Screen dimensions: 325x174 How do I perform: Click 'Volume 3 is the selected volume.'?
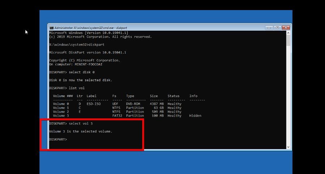pyautogui.click(x=81, y=131)
